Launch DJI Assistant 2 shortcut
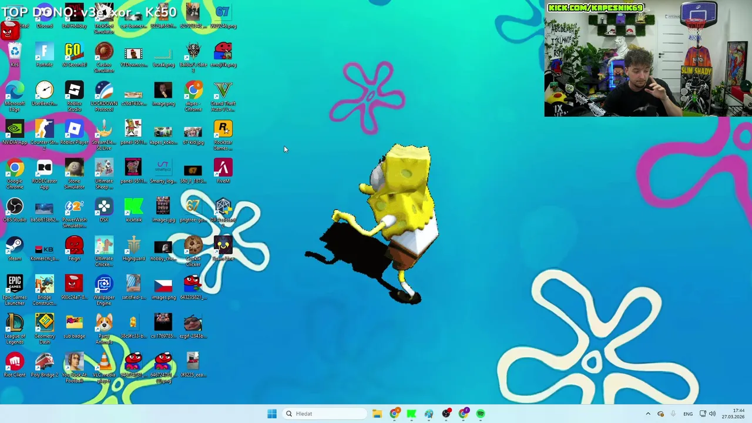 (x=223, y=213)
